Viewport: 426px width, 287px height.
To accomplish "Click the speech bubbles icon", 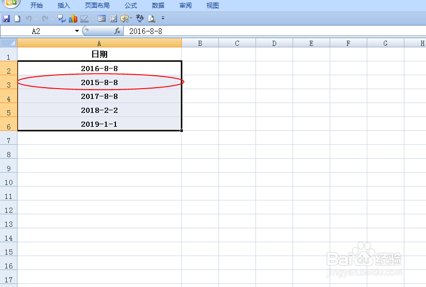I will tap(62, 19).
